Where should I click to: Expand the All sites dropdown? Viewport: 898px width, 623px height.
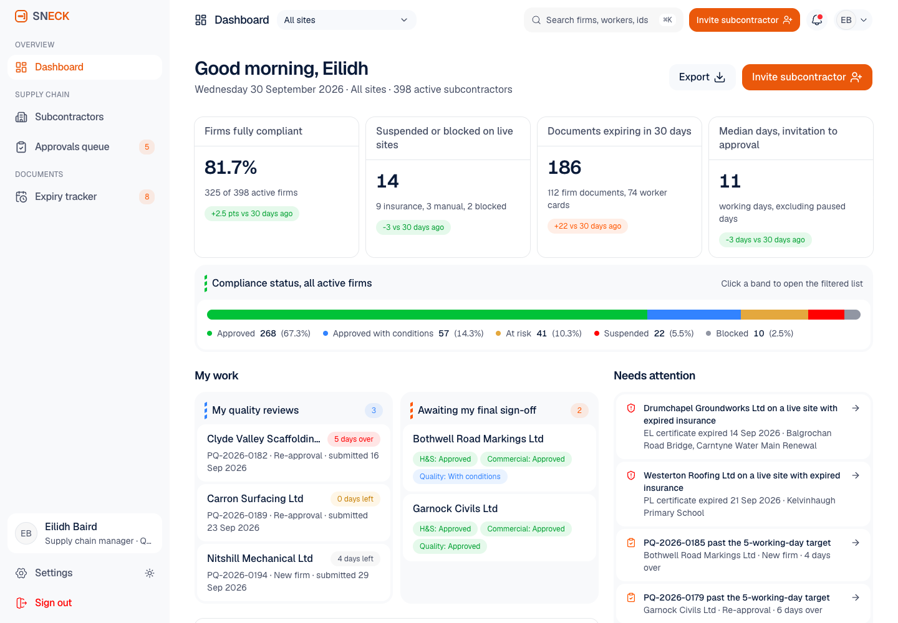pyautogui.click(x=346, y=20)
